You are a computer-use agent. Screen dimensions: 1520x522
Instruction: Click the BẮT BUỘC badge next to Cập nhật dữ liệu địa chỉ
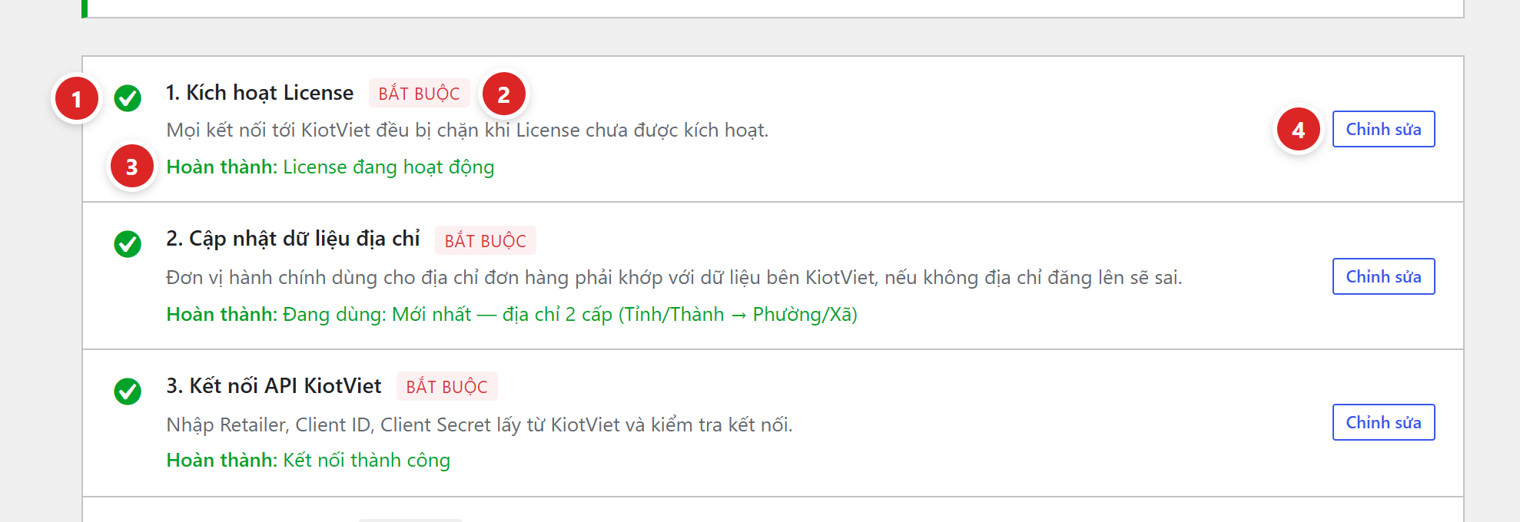coord(485,240)
